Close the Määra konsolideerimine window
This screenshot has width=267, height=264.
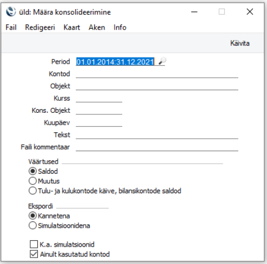point(250,12)
